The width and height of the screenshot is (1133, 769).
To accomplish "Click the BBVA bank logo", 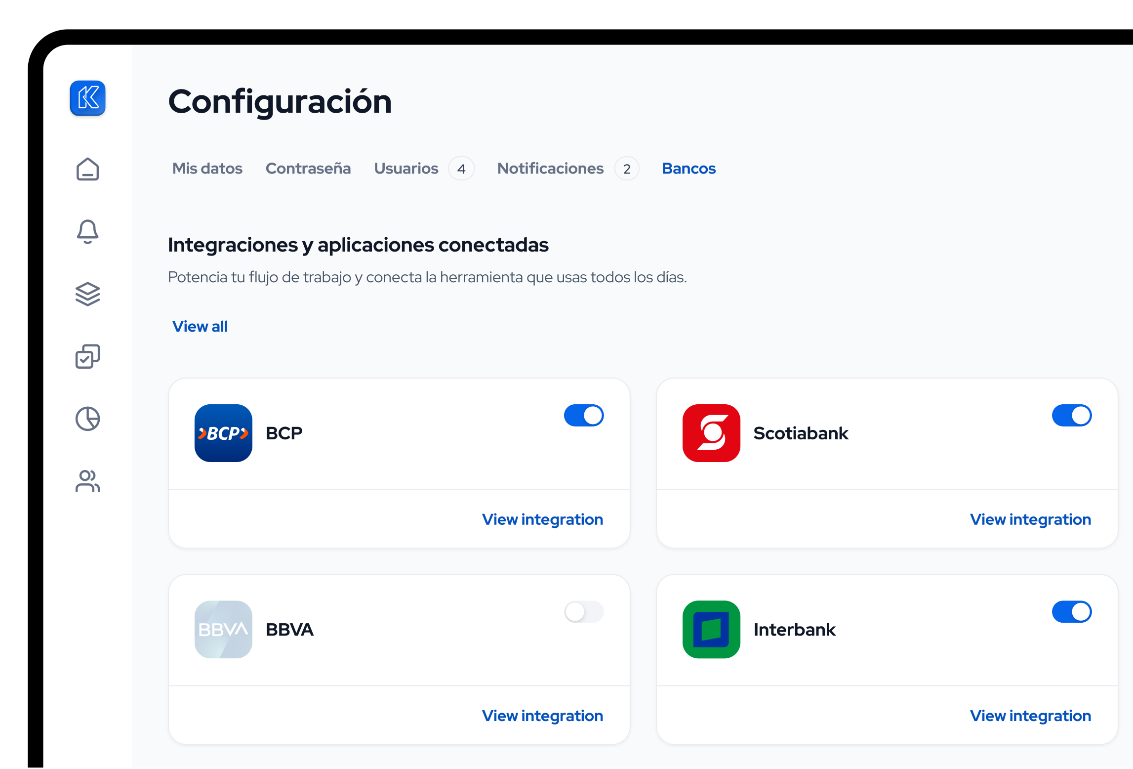I will coord(223,629).
